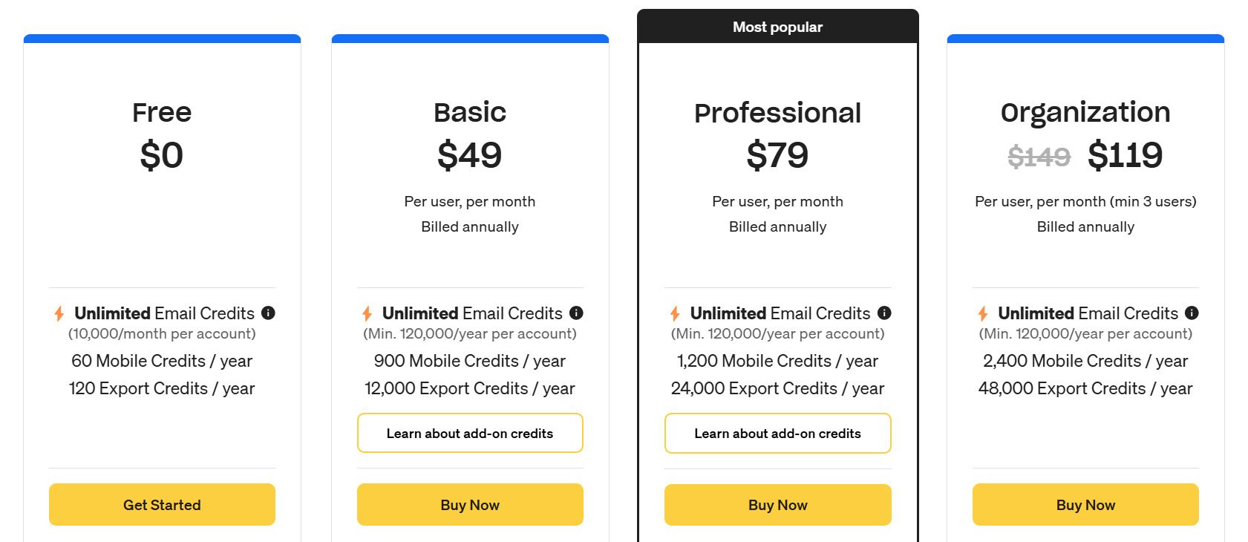Learn about add-on credits under Basic
The width and height of the screenshot is (1248, 542).
[470, 434]
